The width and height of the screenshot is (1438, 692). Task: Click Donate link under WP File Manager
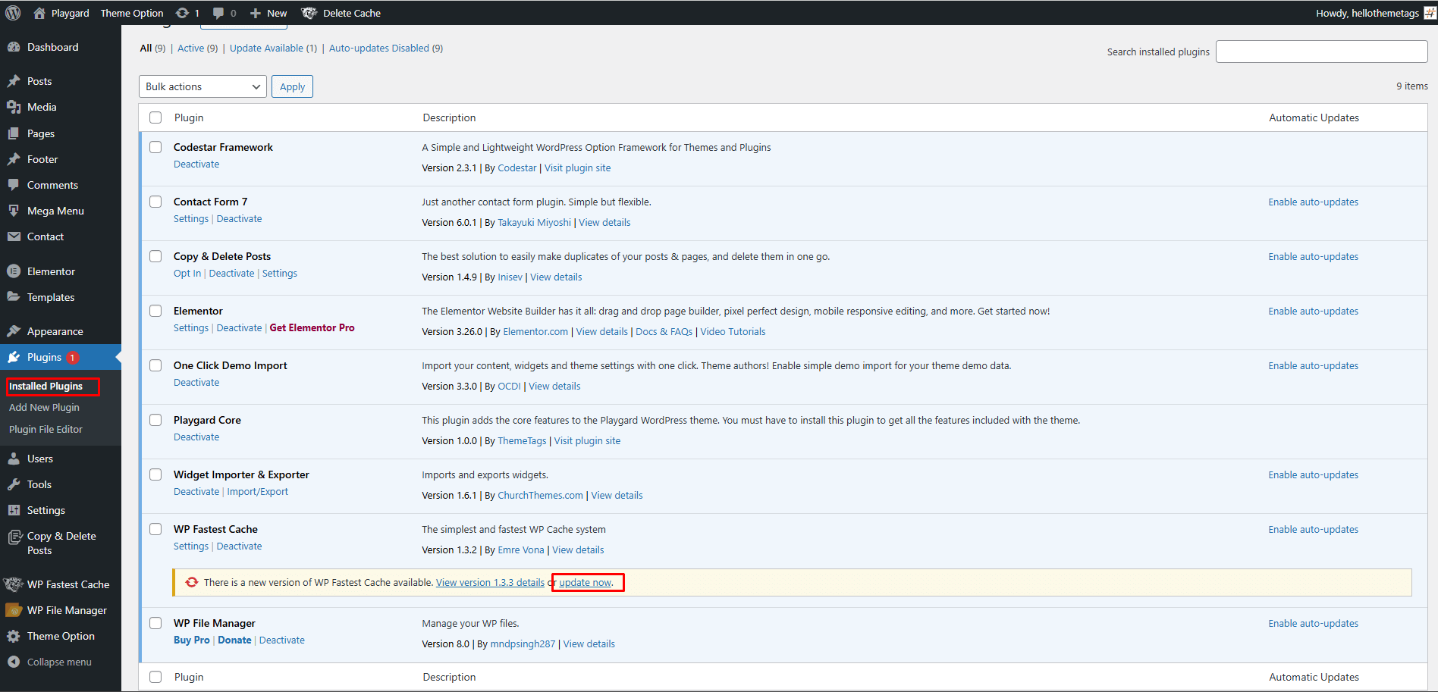[234, 640]
